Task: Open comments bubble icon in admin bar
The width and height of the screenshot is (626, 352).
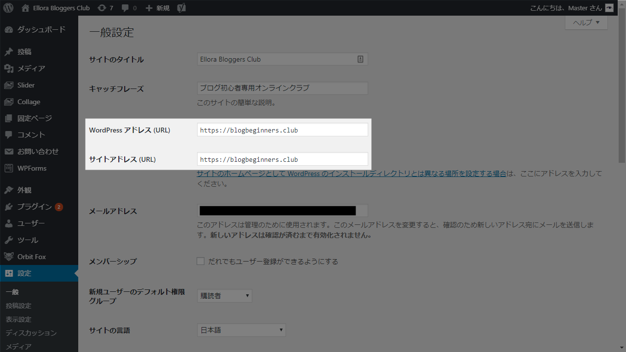Action: click(x=125, y=8)
